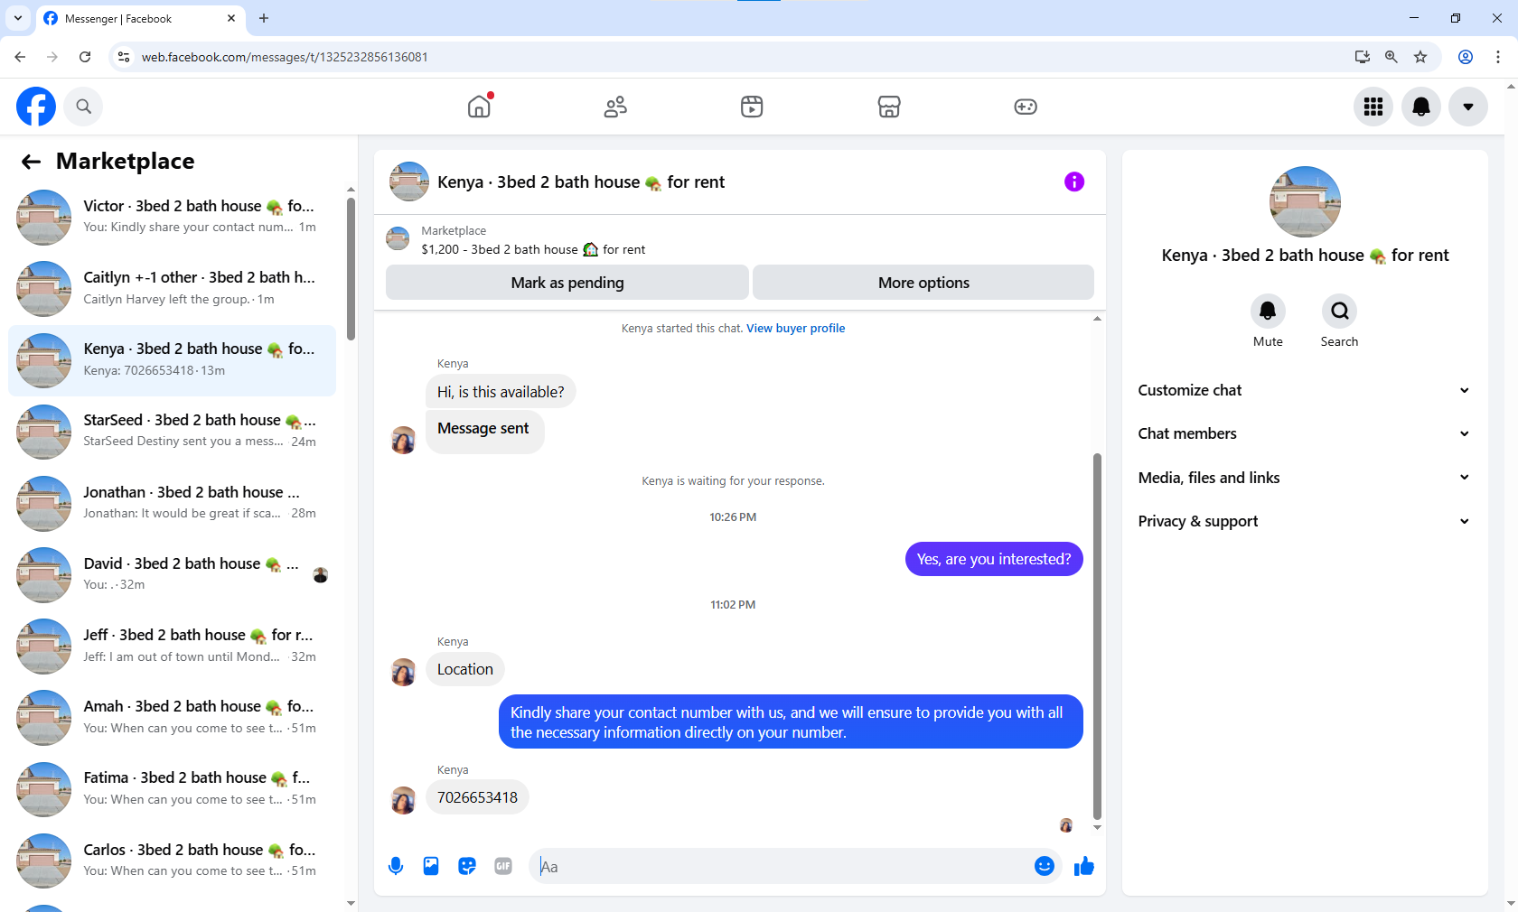Open the Carlos conversation

tap(172, 861)
